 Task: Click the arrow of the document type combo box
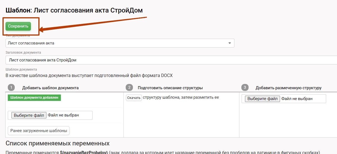tap(230, 43)
